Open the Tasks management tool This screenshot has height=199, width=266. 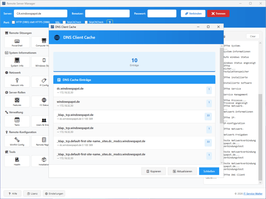tap(17, 121)
